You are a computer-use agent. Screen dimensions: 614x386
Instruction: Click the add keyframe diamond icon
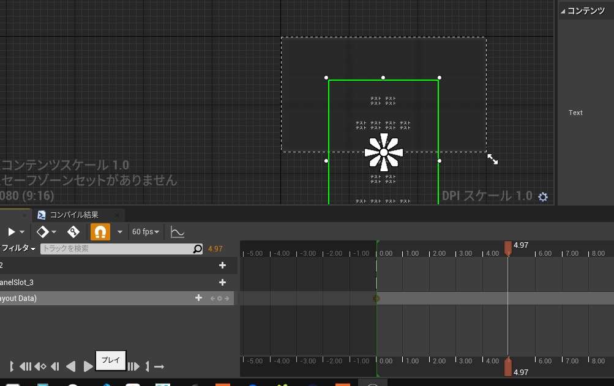(42, 232)
